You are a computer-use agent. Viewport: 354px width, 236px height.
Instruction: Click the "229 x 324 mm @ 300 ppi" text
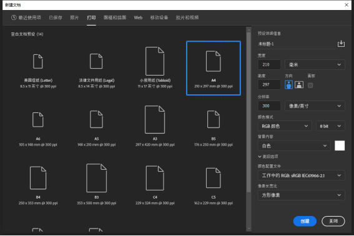pyautogui.click(x=155, y=203)
